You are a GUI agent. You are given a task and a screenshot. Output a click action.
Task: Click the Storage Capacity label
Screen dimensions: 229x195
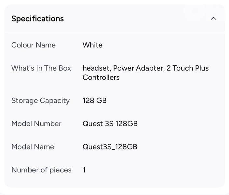tap(40, 100)
